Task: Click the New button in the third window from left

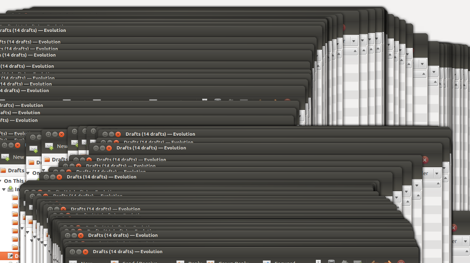Action: [x=56, y=146]
